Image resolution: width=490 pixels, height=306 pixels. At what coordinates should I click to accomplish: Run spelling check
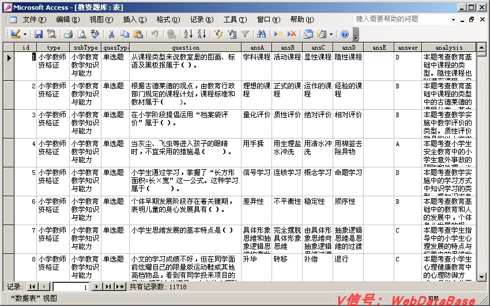click(x=95, y=34)
